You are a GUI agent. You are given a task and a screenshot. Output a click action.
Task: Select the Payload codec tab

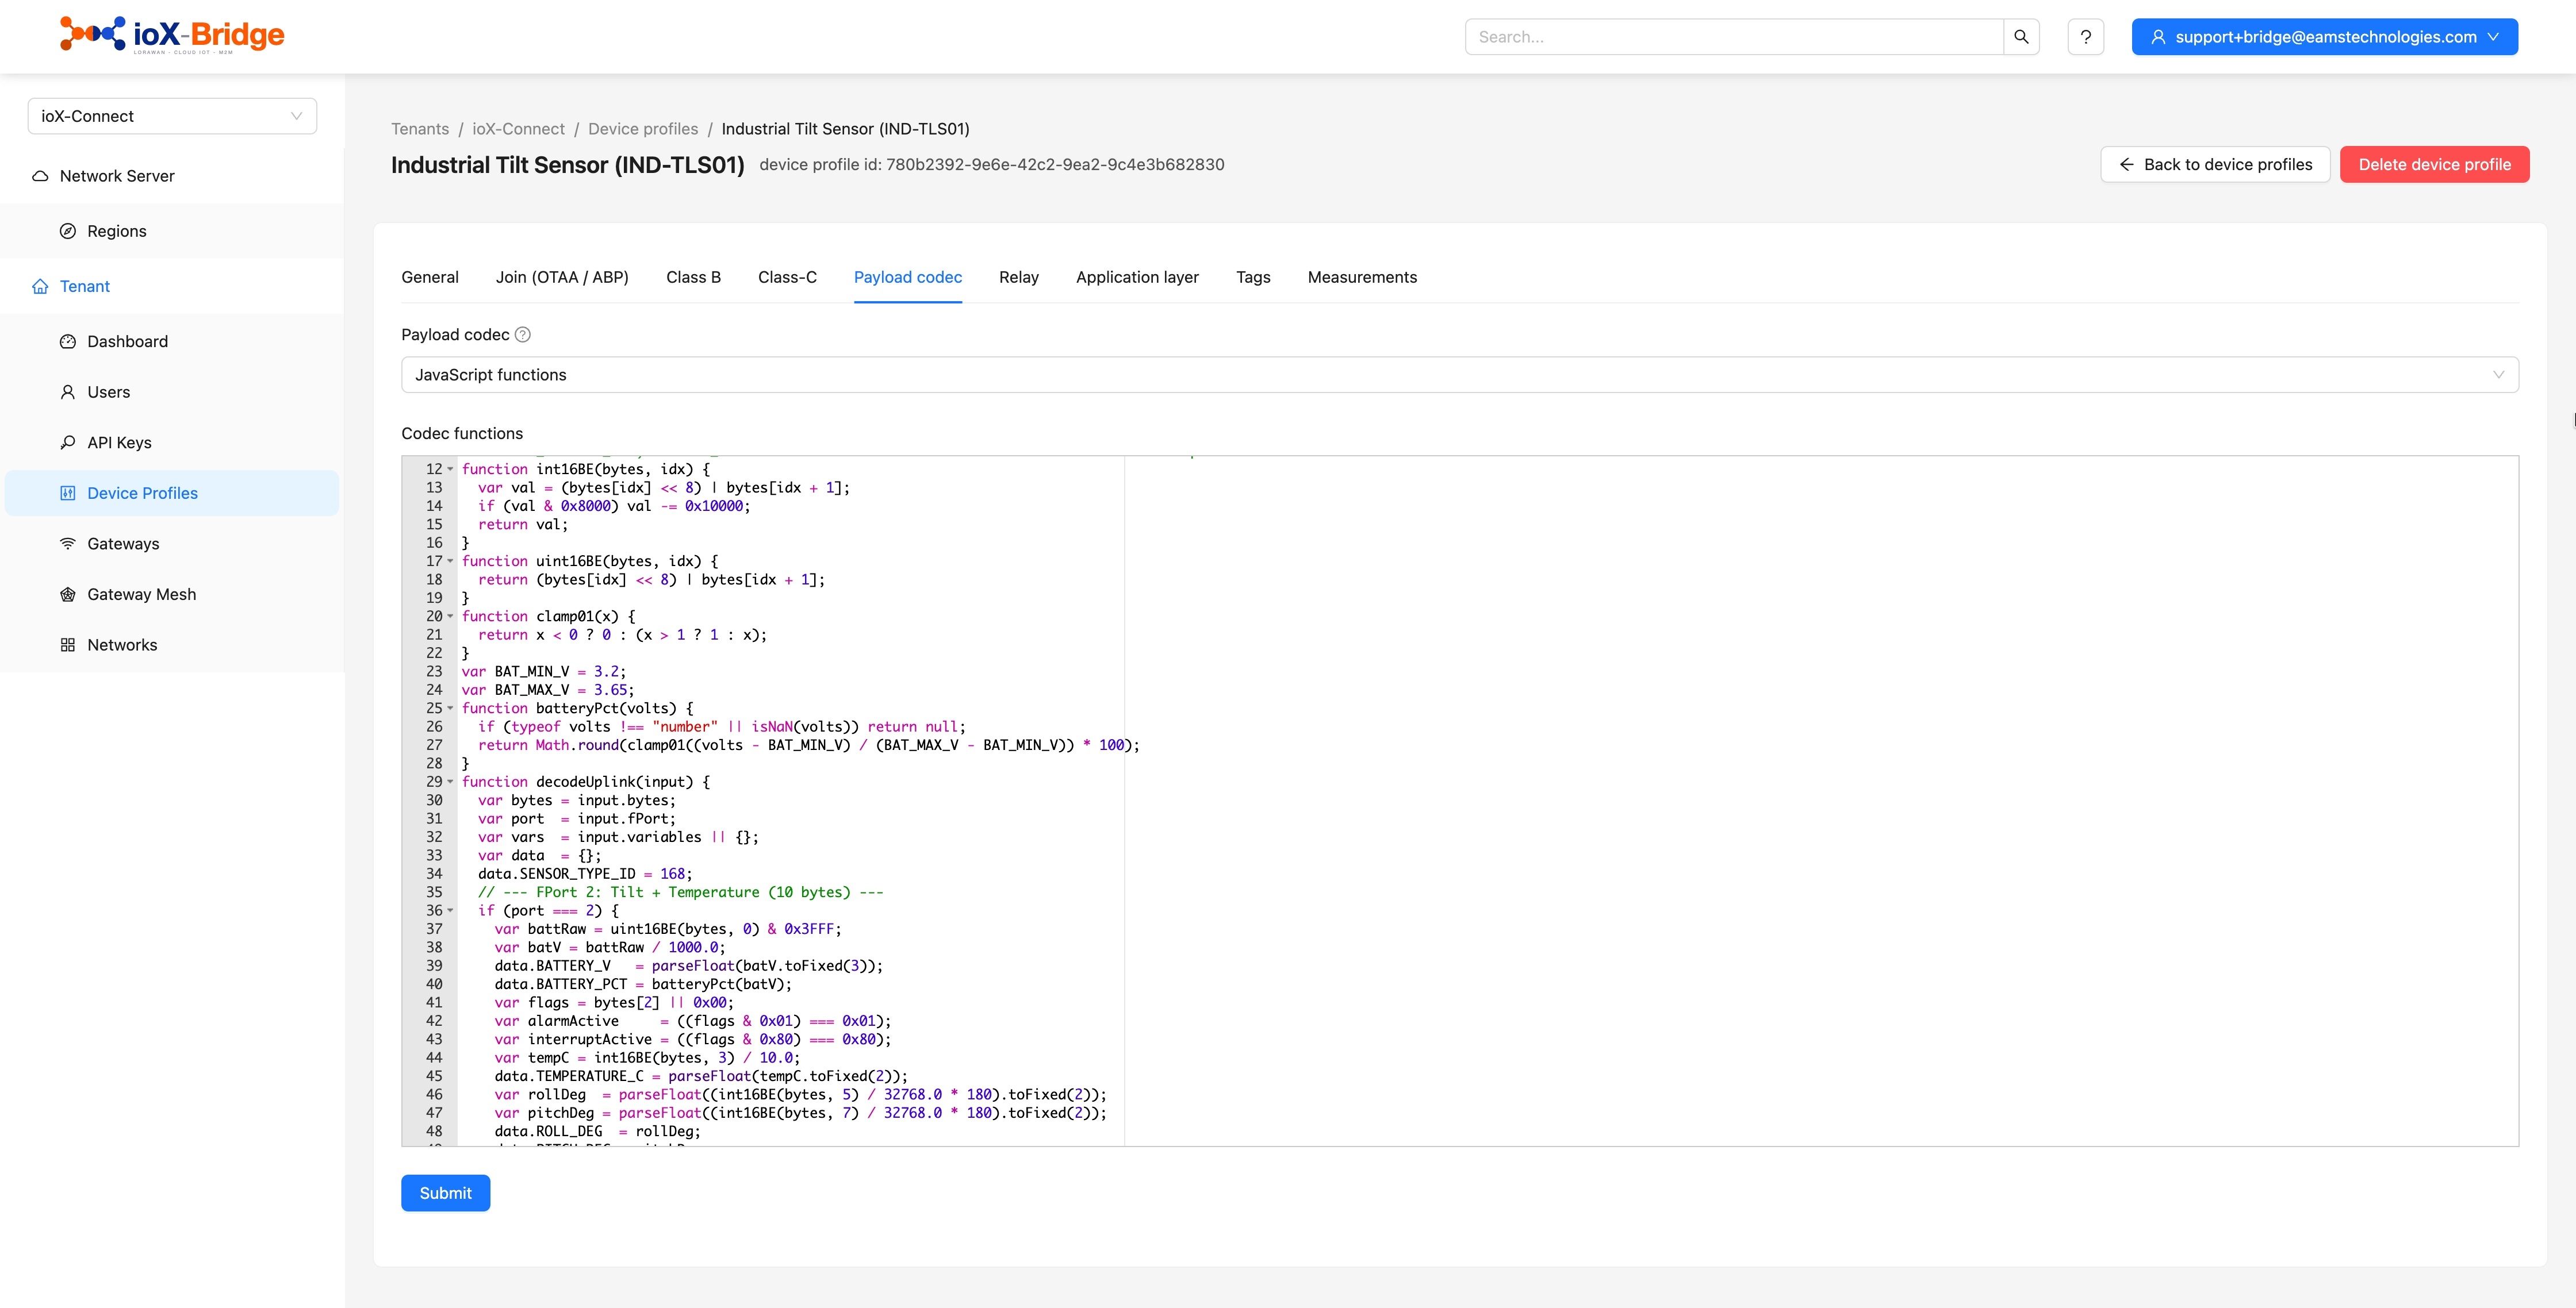click(907, 278)
